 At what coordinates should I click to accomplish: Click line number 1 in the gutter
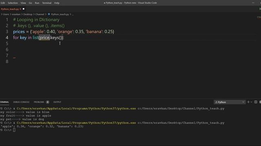pos(7,20)
